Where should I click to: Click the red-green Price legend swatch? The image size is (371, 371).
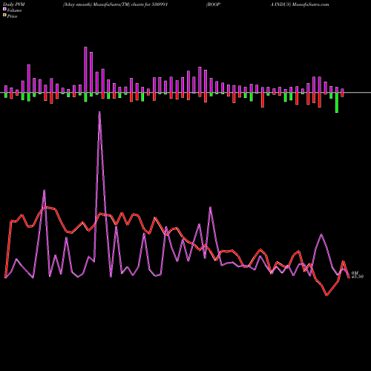(x=4, y=16)
